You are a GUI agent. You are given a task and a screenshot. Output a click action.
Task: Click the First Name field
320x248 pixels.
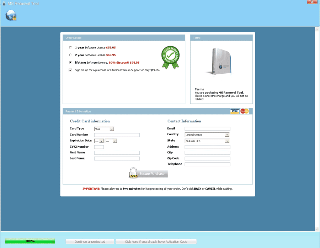117,153
